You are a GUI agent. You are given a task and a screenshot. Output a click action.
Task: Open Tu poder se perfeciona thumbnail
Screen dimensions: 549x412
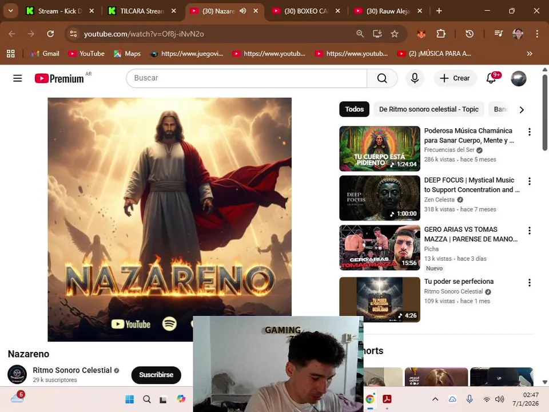tap(380, 299)
